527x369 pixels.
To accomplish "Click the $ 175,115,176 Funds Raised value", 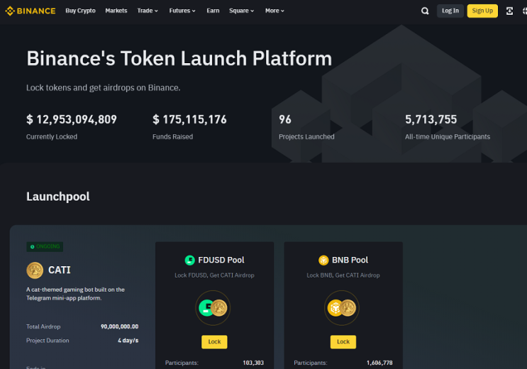I will click(x=189, y=119).
